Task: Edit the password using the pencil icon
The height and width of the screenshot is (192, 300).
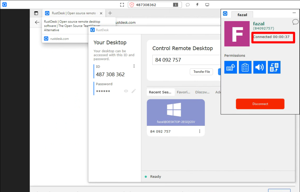Action: pyautogui.click(x=134, y=91)
